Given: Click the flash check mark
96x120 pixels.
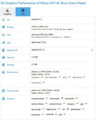Looking at the screenshot, I should click(x=69, y=77).
